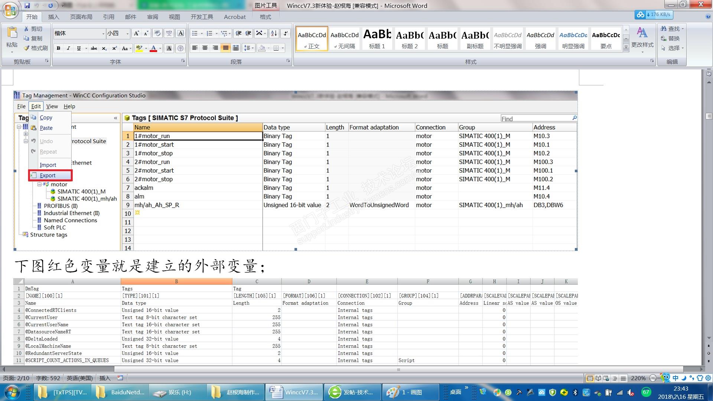The image size is (713, 401).
Task: Click the Grow Font icon
Action: [136, 33]
